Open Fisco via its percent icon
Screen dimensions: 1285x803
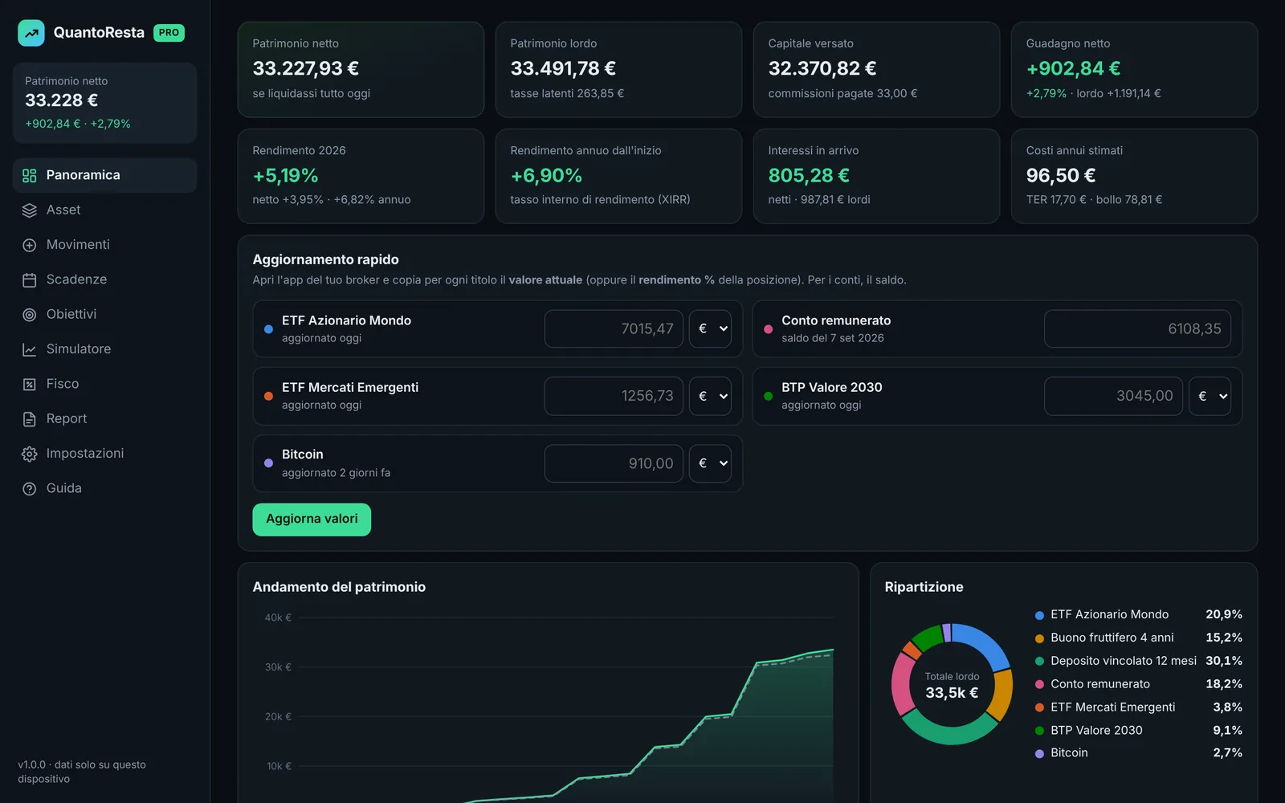coord(30,384)
